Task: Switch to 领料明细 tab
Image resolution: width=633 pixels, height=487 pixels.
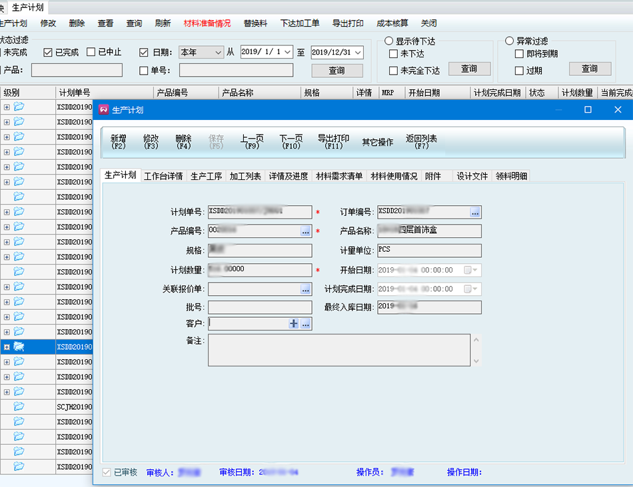Action: click(512, 177)
